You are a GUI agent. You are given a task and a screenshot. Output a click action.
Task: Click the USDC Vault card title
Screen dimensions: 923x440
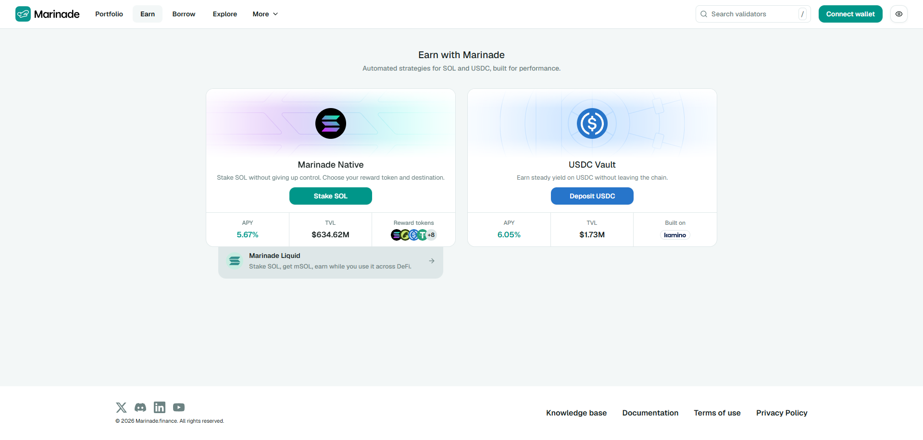click(592, 165)
